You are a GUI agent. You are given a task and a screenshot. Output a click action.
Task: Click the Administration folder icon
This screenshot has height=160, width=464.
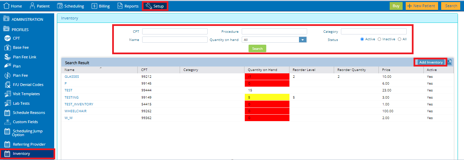[6, 19]
